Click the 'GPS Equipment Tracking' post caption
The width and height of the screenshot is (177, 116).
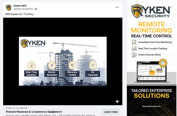pyautogui.click(x=19, y=14)
